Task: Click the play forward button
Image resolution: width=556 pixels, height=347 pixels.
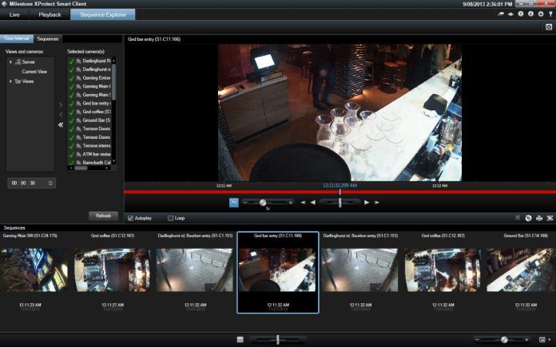Action: 367,203
